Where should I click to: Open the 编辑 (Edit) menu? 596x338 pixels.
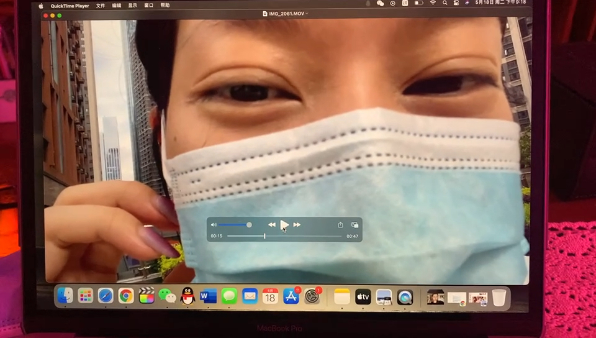coord(117,5)
